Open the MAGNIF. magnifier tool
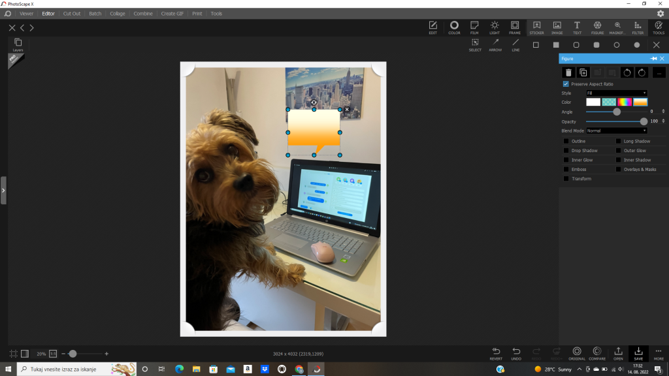Viewport: 669px width, 376px height. 617,27
